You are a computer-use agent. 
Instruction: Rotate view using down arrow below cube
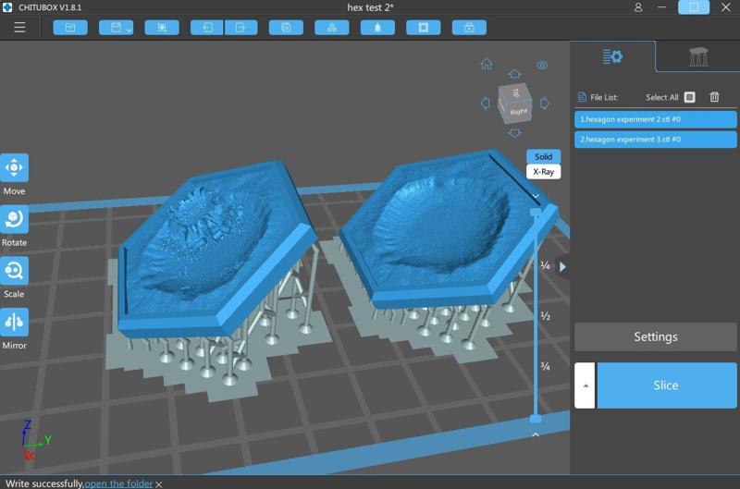[514, 133]
